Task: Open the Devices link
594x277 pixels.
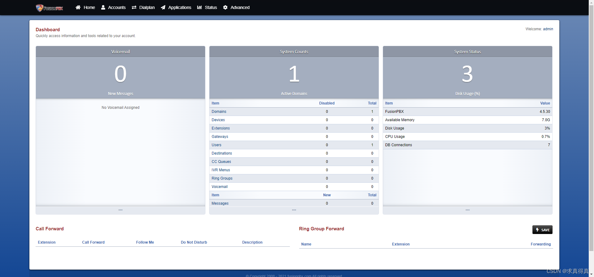Action: click(x=218, y=120)
